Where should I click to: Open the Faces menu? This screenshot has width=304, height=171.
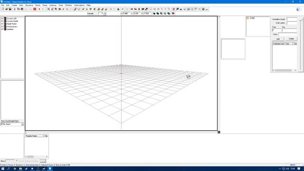click(x=45, y=5)
